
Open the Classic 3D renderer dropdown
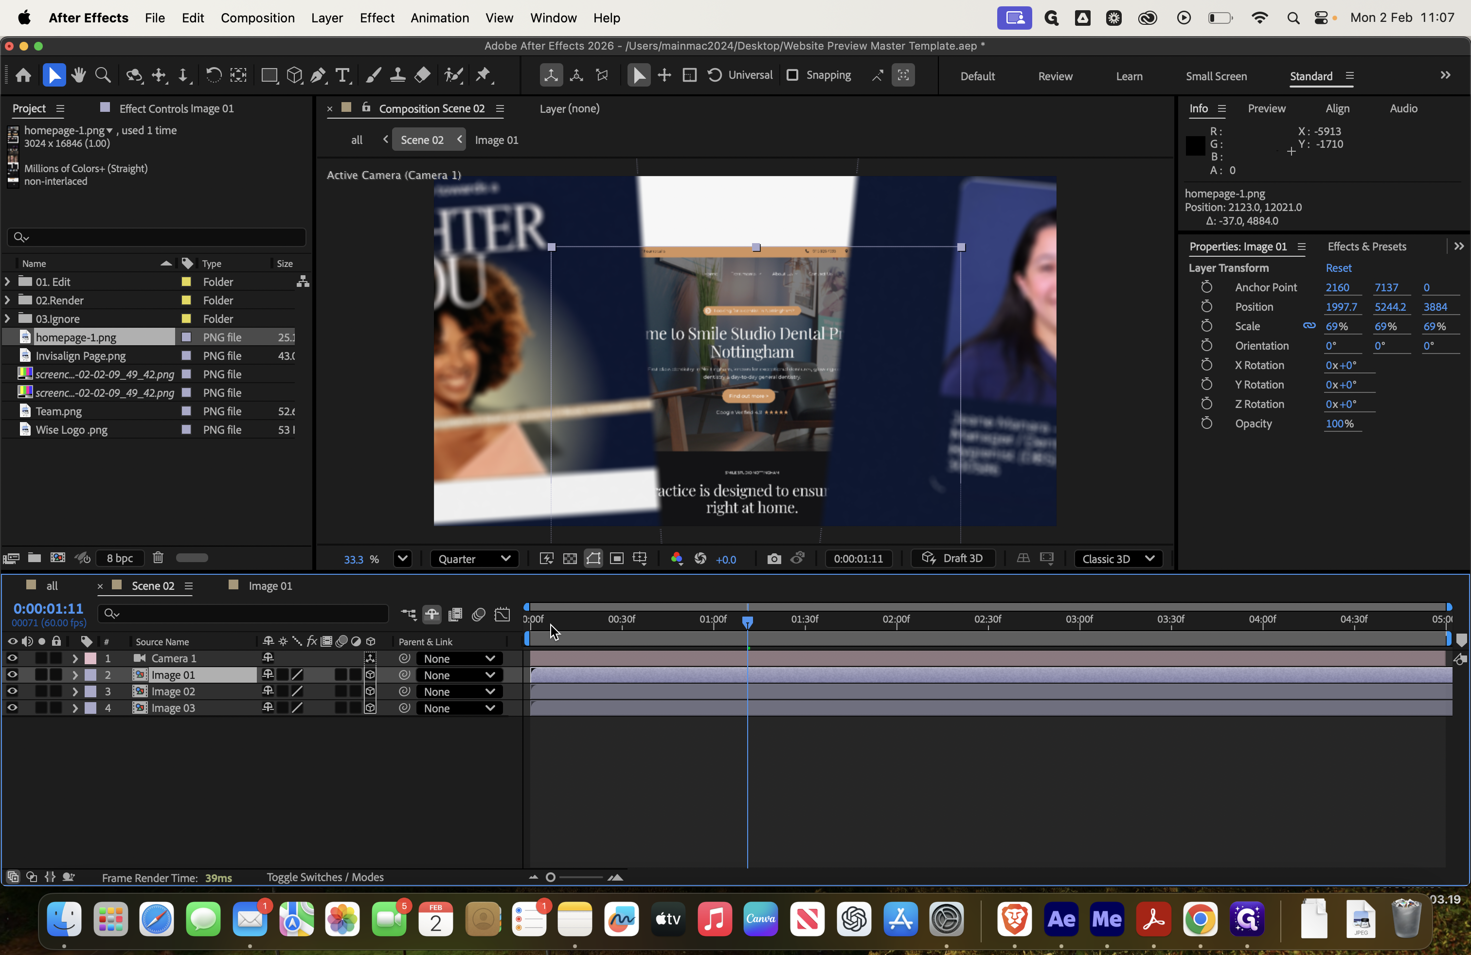(1118, 558)
